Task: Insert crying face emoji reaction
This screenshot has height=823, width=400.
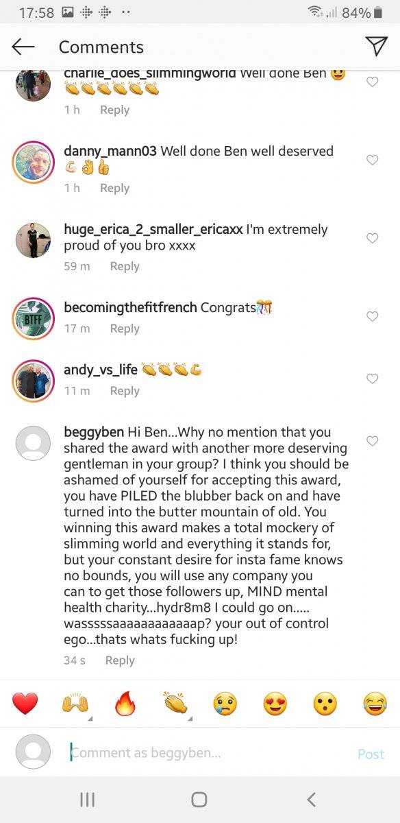Action: (225, 704)
